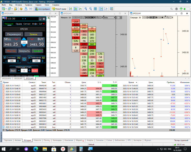The image size is (191, 152).
Task: Switch to the Журнал tab
Action: (x=148, y=140)
